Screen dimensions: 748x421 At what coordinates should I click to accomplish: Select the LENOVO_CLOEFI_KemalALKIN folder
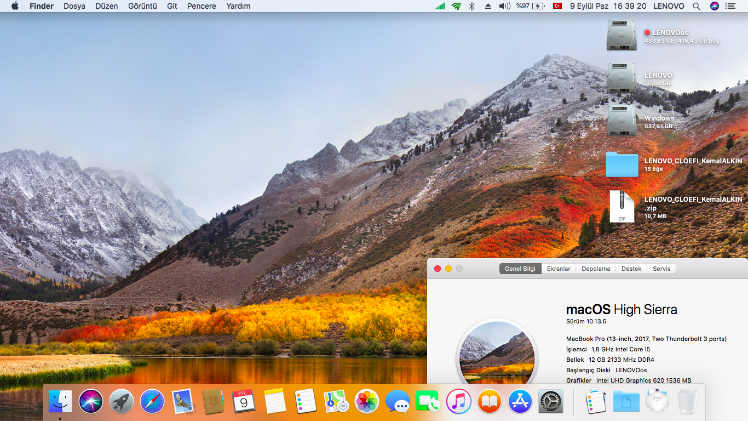622,164
